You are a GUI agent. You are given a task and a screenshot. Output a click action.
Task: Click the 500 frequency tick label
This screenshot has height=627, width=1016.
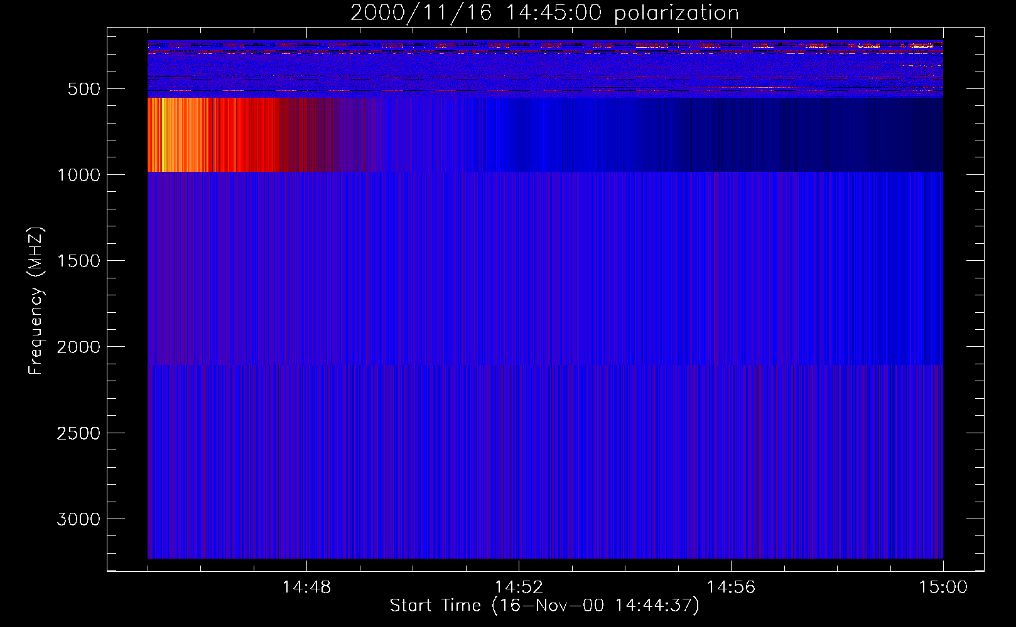tap(84, 89)
